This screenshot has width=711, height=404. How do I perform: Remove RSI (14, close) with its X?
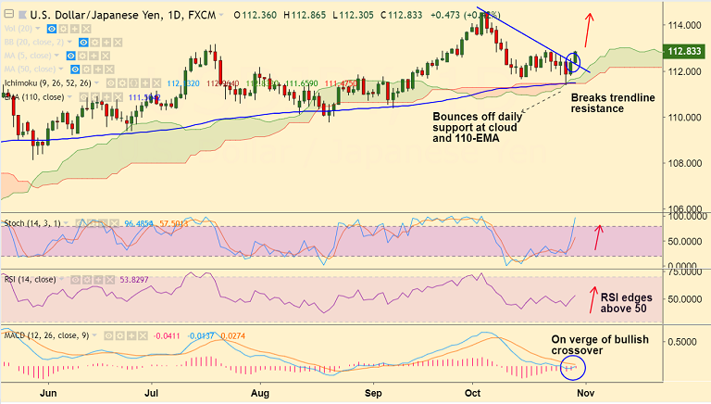click(110, 280)
